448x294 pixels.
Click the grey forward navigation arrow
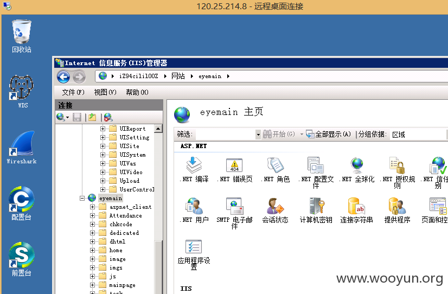[79, 76]
